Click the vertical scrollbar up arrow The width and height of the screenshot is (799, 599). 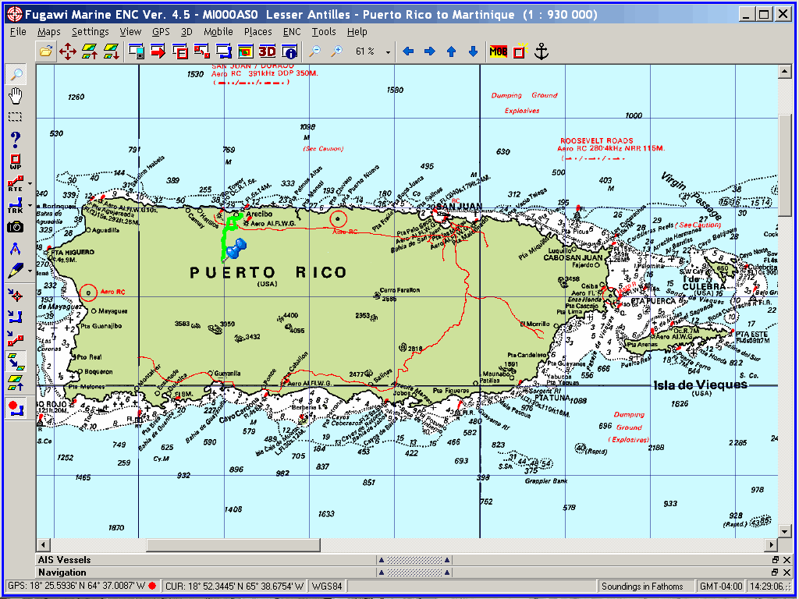(x=784, y=72)
